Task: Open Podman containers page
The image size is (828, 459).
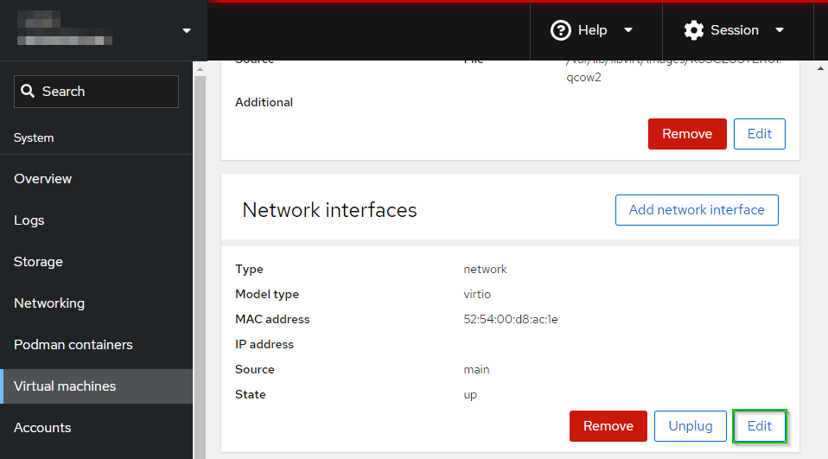Action: coord(73,345)
